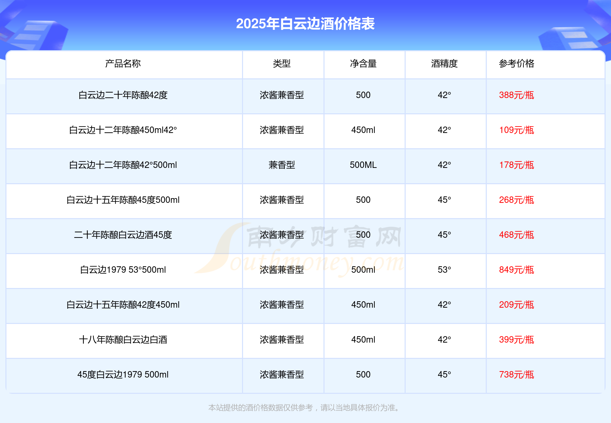
Task: Click product name 白云边二十年陈酿42度
Action: [x=123, y=95]
